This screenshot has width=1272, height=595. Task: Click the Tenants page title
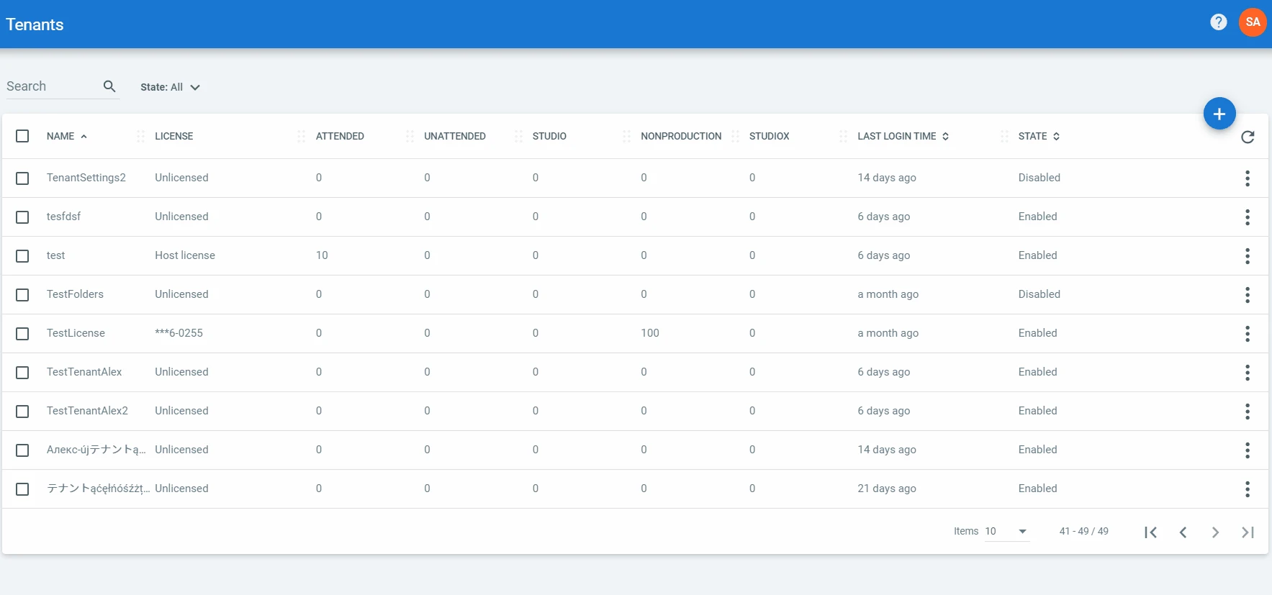(x=35, y=24)
